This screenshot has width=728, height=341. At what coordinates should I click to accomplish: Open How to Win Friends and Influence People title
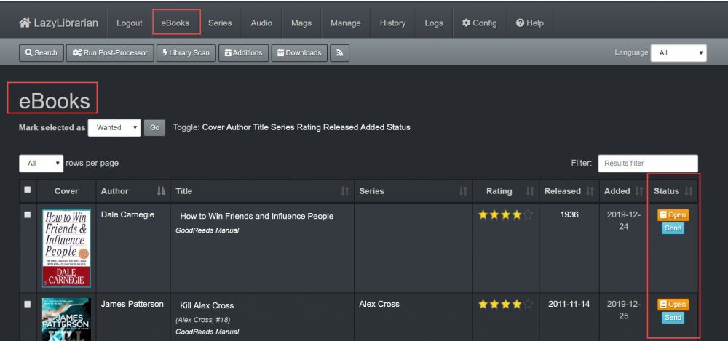257,216
